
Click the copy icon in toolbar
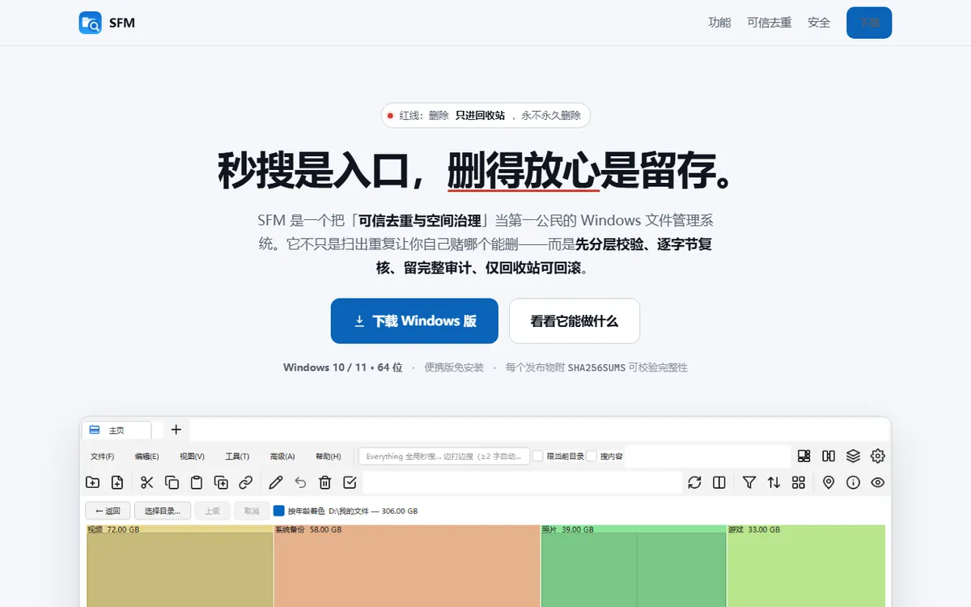[x=172, y=482]
